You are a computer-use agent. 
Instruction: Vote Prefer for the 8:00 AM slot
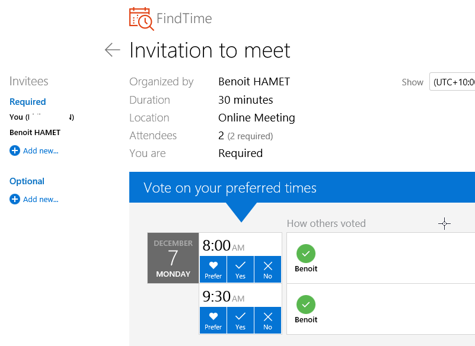tap(213, 270)
